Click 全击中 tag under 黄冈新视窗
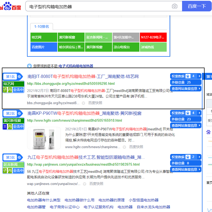 [x=18, y=127]
